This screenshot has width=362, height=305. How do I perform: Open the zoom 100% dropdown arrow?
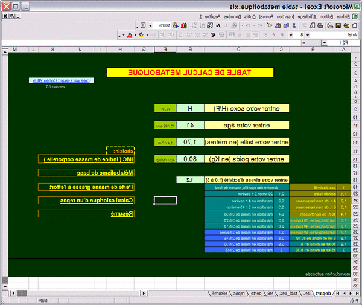(x=150, y=25)
